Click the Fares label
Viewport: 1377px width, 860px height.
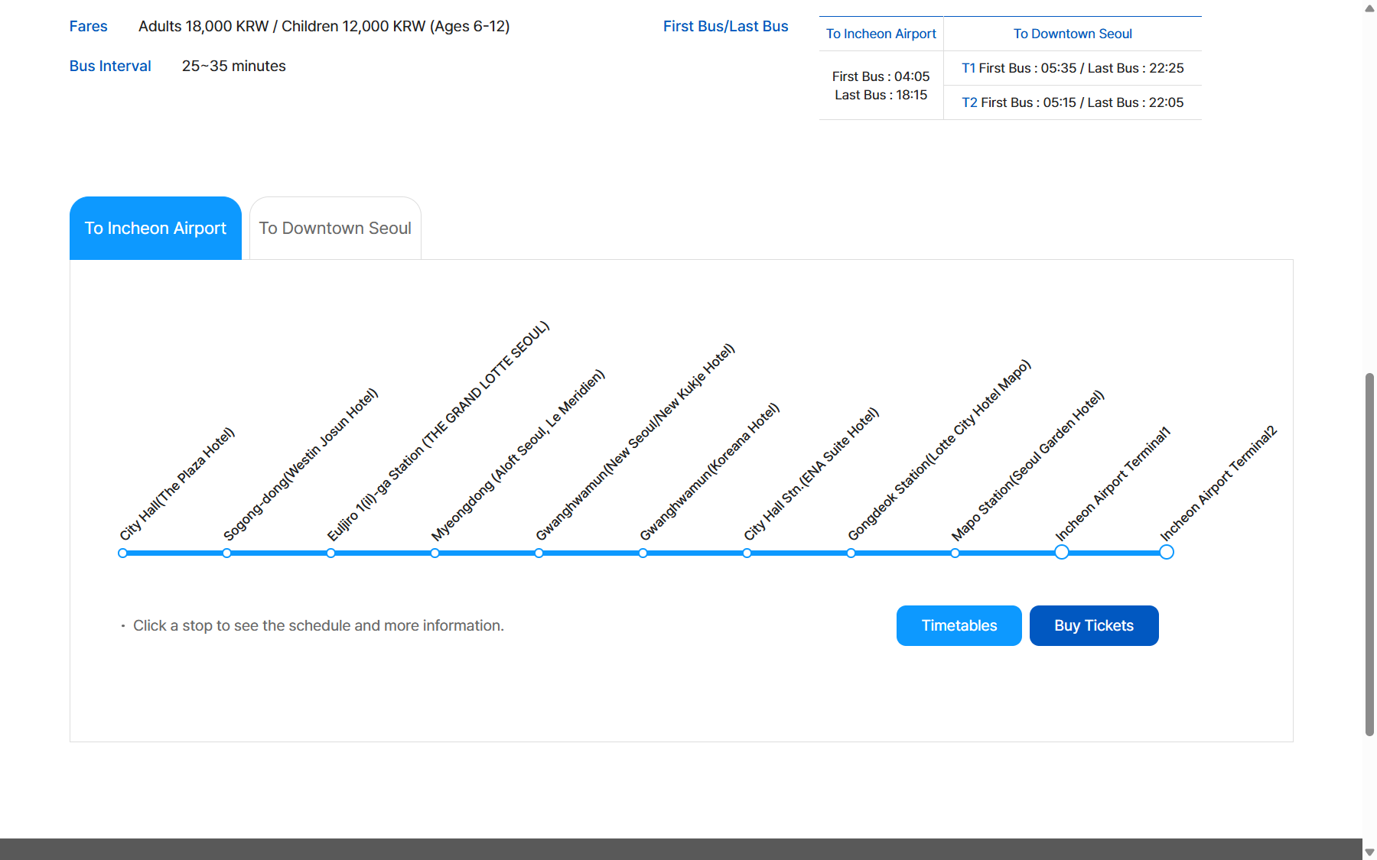[88, 26]
